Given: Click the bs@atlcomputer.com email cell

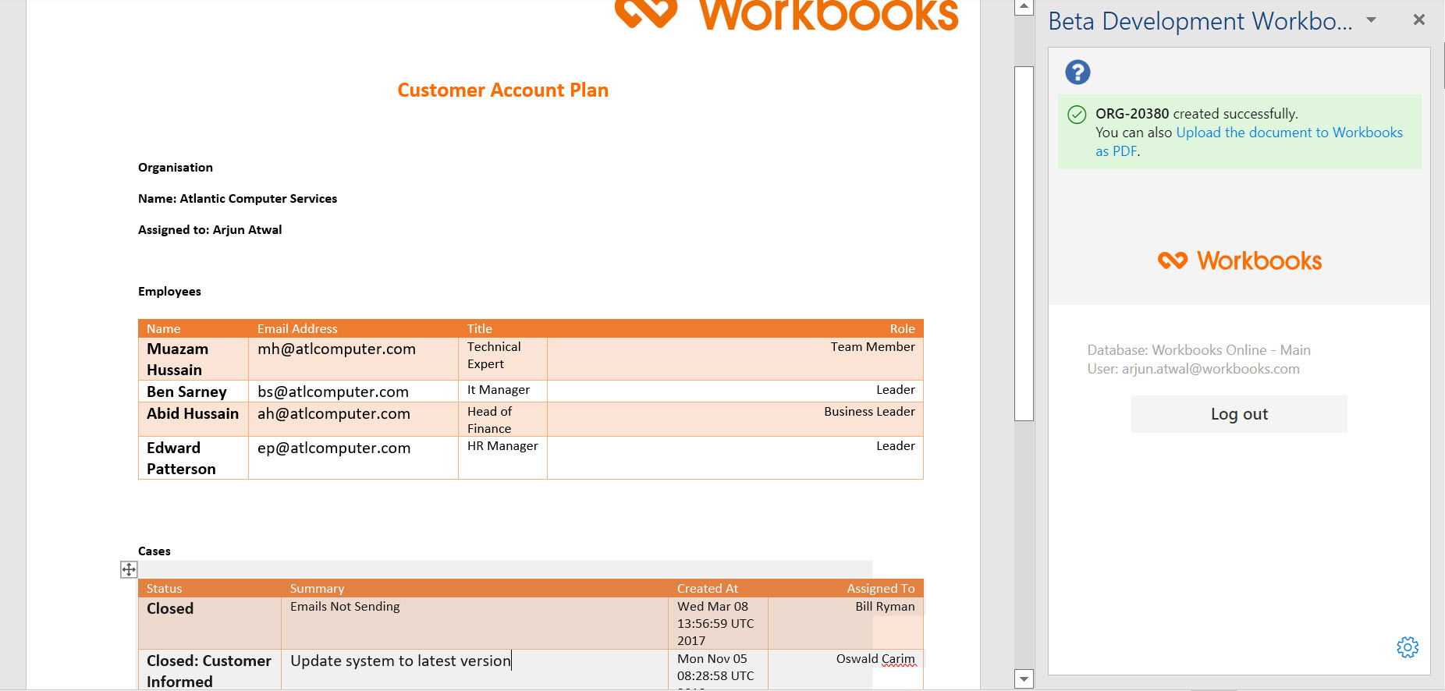Looking at the screenshot, I should point(353,392).
